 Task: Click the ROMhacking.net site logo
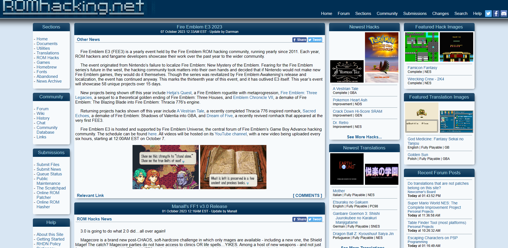(73, 8)
